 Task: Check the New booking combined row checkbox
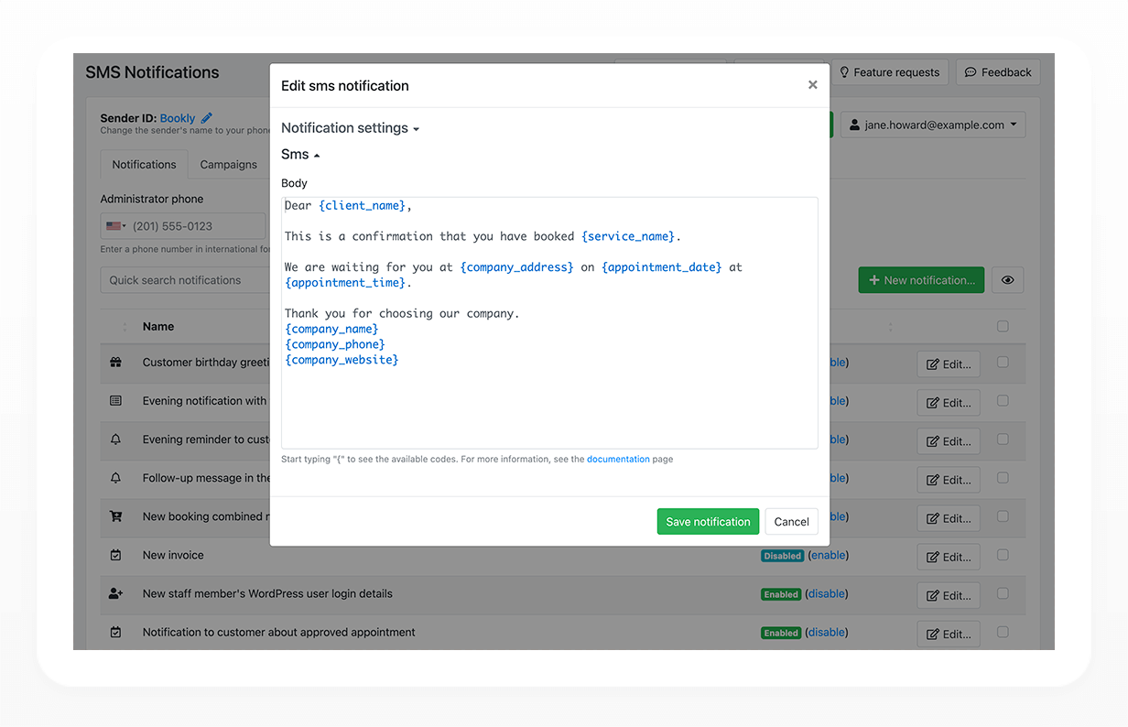[1003, 516]
